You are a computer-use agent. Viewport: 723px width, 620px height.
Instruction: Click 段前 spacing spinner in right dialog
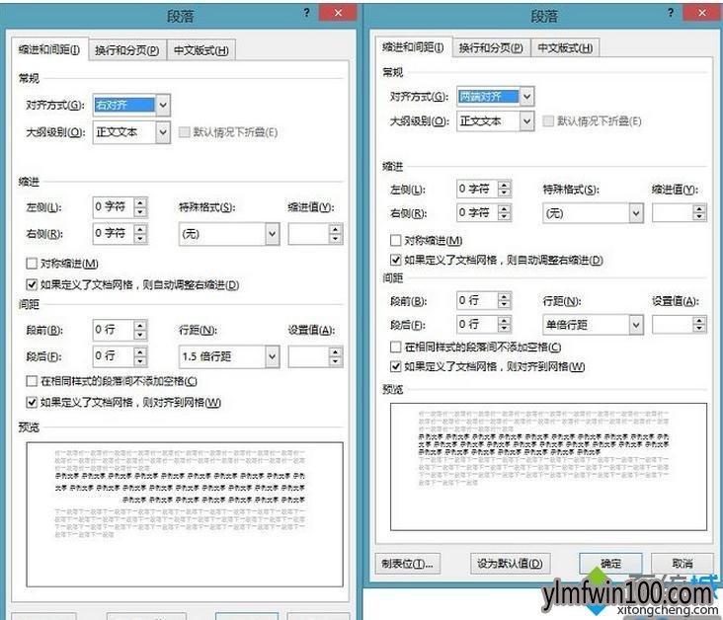505,300
